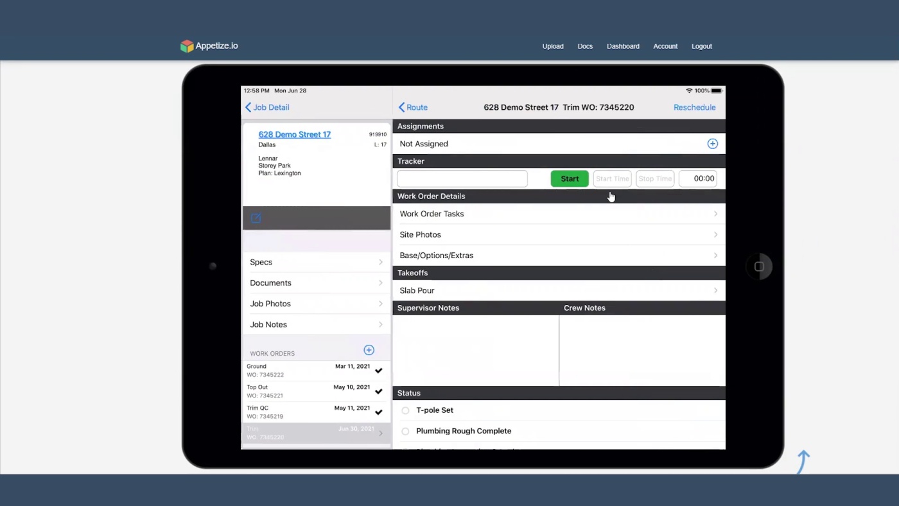Tap the battery icon in status bar
The width and height of the screenshot is (899, 506).
717,91
